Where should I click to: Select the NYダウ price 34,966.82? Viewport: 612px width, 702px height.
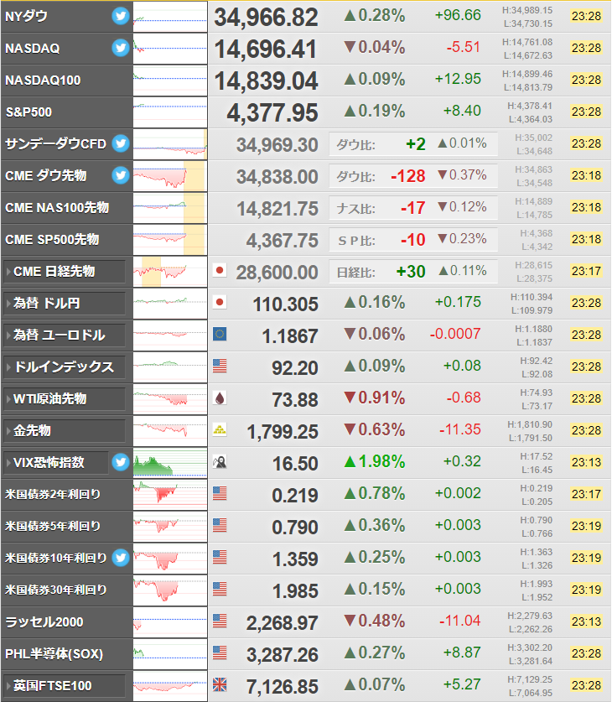[x=267, y=18]
